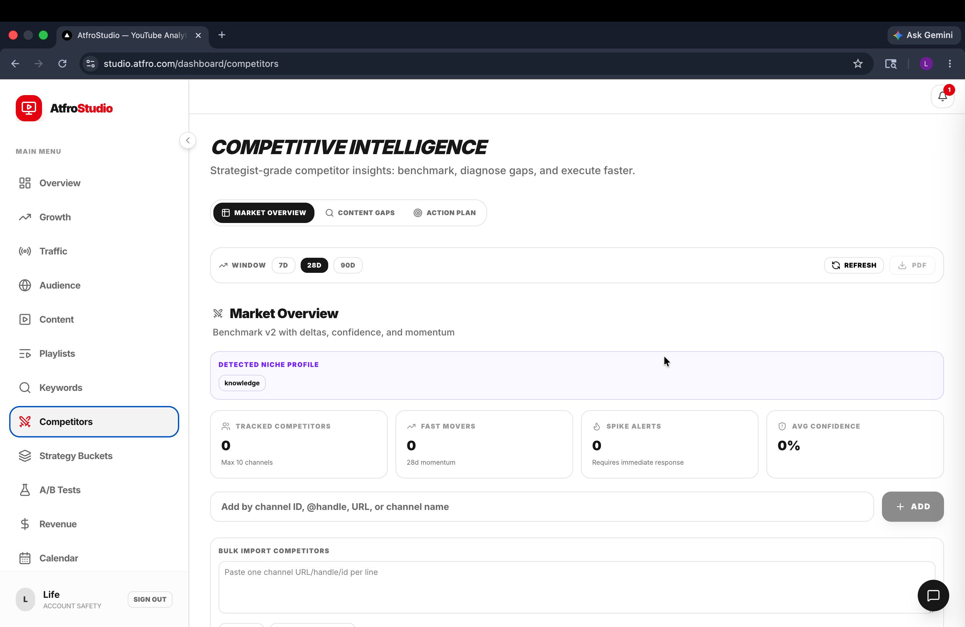
Task: Close the AtfroStudio browser tab
Action: click(x=198, y=35)
